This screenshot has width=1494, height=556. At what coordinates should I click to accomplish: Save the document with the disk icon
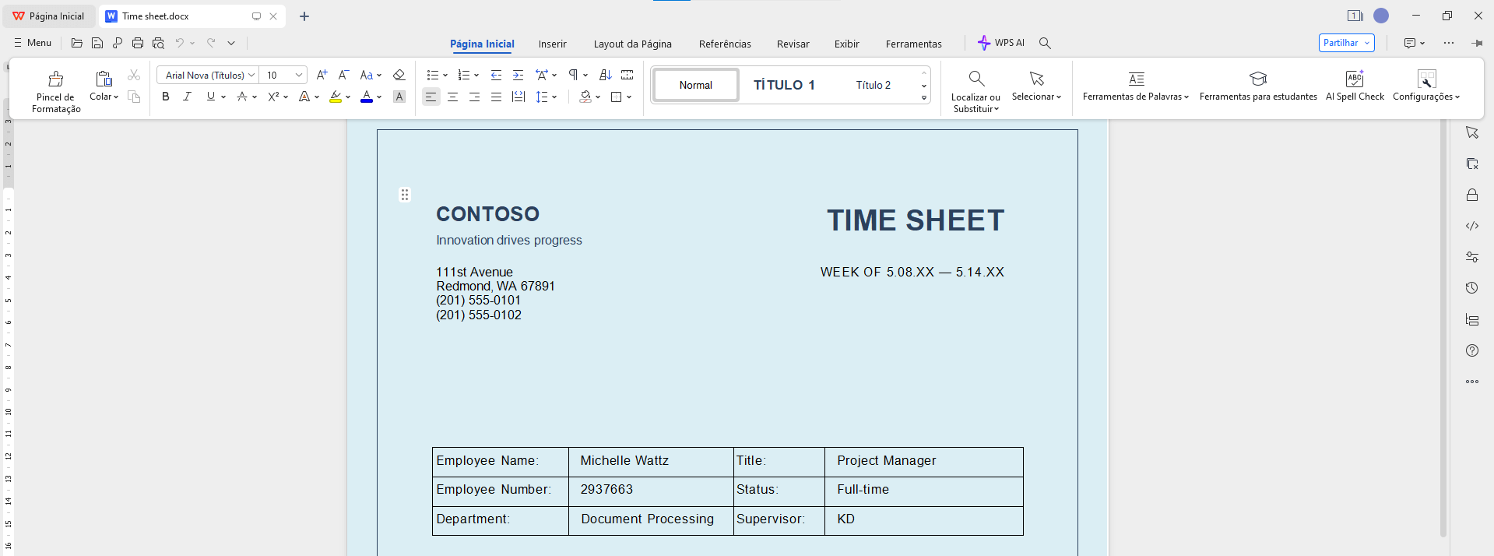click(x=97, y=43)
